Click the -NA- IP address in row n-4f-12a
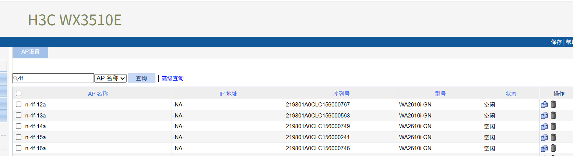This screenshot has height=156, width=573. click(178, 105)
